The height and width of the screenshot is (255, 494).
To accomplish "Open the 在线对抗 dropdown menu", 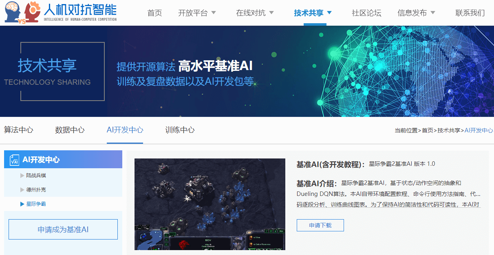I will coord(251,12).
